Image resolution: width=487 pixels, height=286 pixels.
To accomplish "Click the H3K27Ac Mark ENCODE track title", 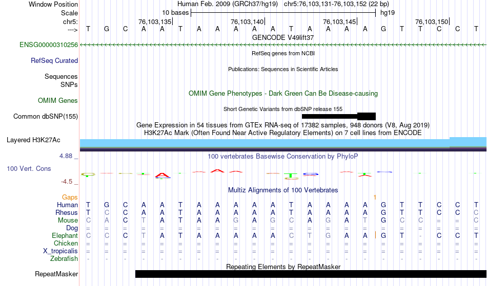I will [283, 133].
